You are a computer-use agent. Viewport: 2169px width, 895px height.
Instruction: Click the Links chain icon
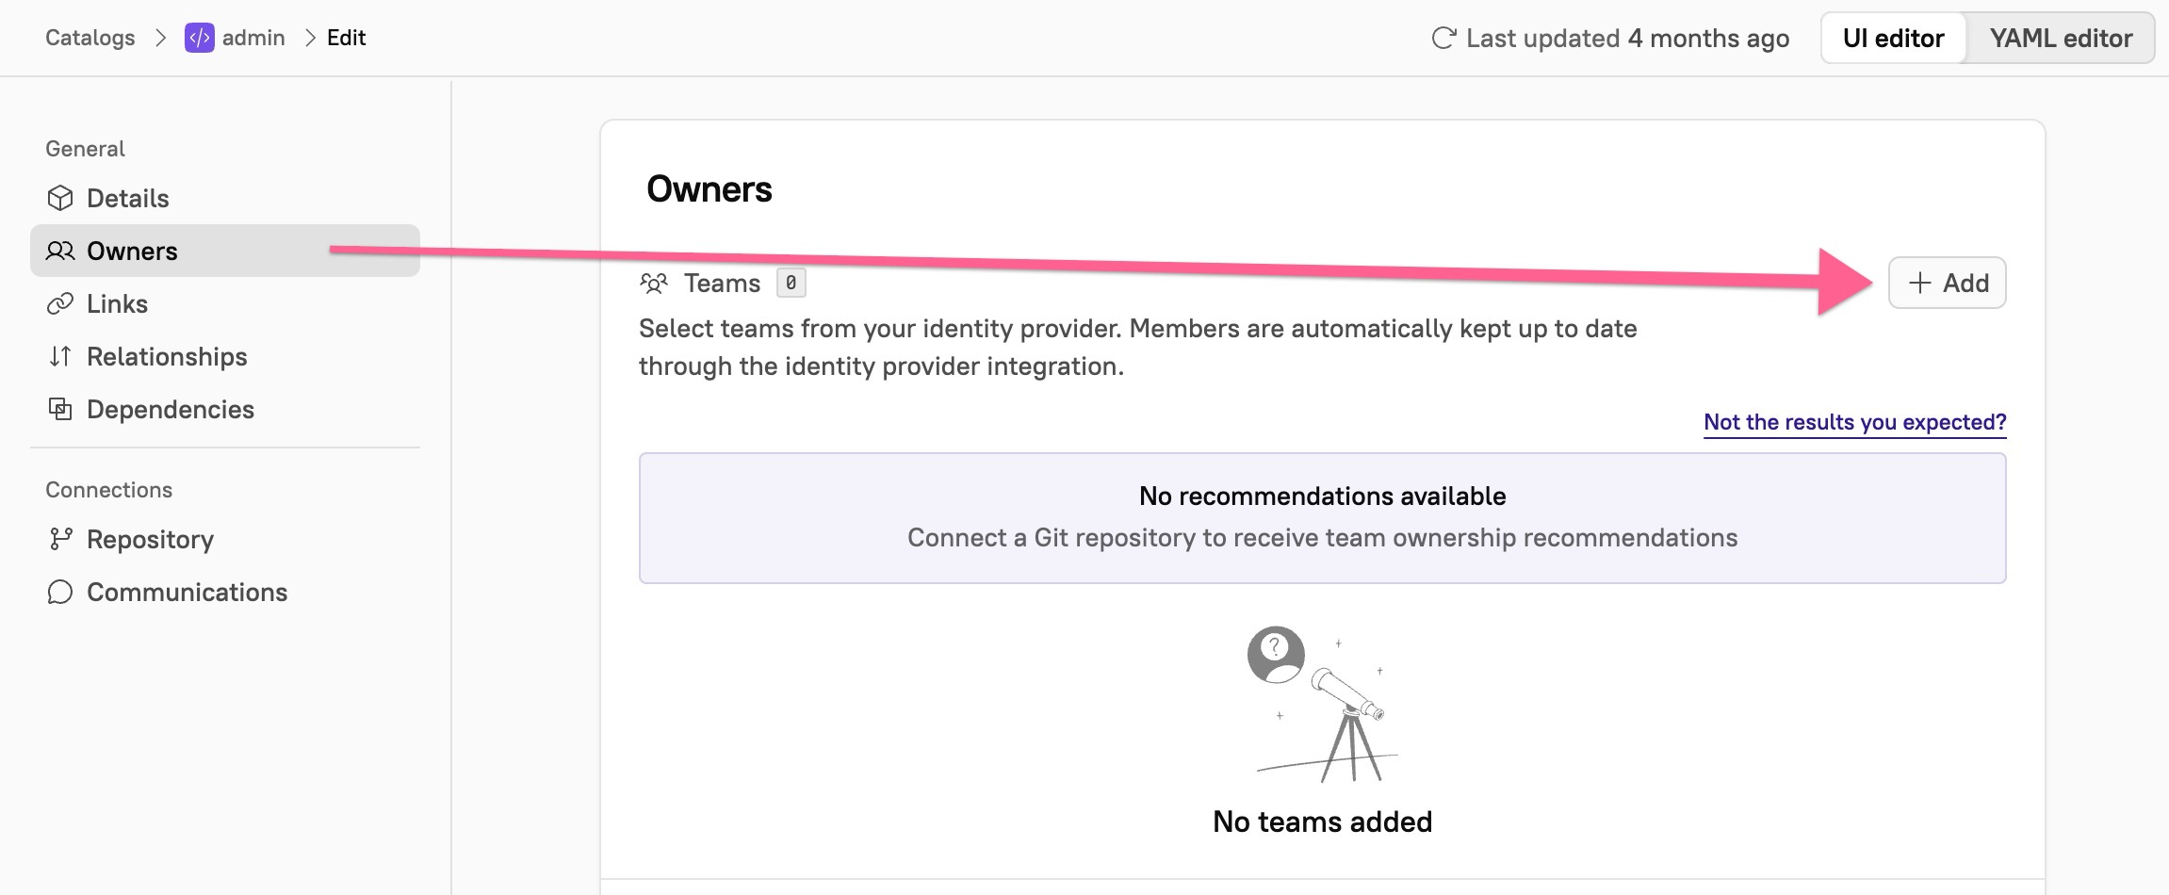coord(59,303)
